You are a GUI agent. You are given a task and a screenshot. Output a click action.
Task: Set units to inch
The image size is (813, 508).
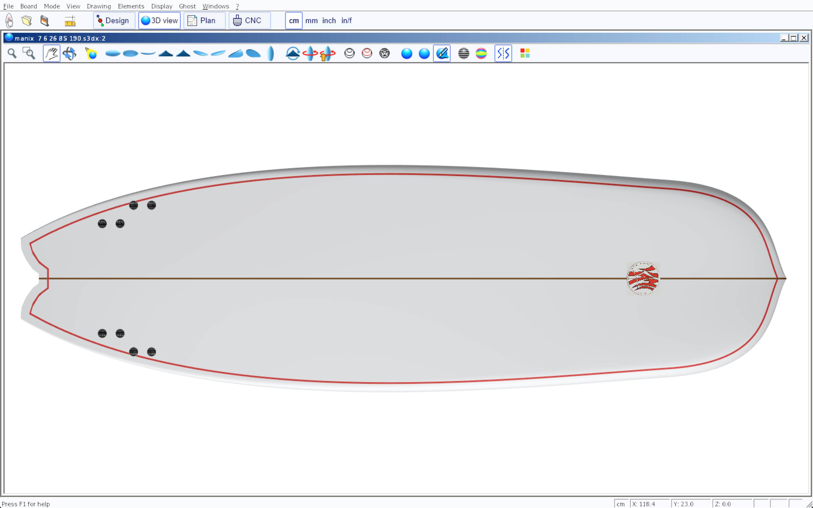[329, 21]
